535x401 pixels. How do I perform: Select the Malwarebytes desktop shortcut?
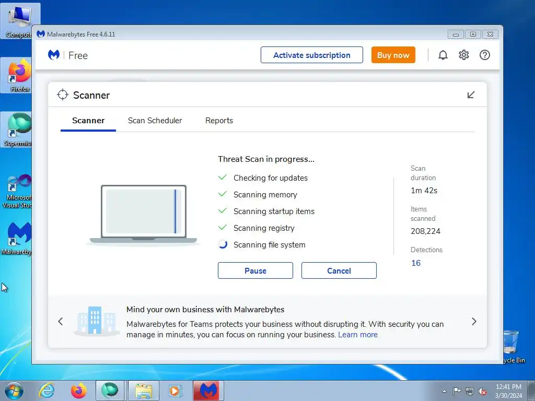pyautogui.click(x=16, y=239)
